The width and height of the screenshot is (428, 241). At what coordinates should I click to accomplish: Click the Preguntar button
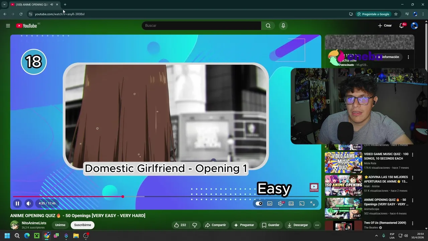click(x=243, y=225)
